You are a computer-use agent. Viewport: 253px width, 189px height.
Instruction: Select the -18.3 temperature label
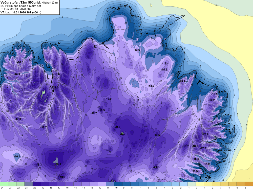[38, 164]
